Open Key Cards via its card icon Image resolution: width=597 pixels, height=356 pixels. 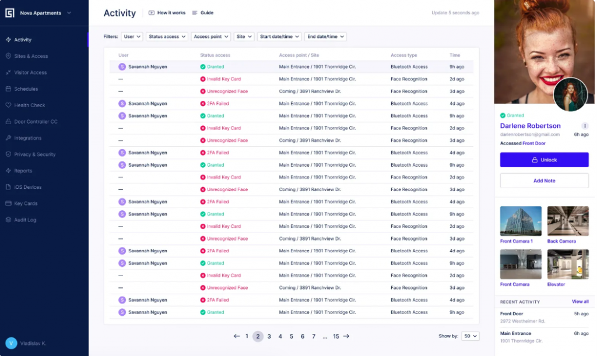coord(8,203)
